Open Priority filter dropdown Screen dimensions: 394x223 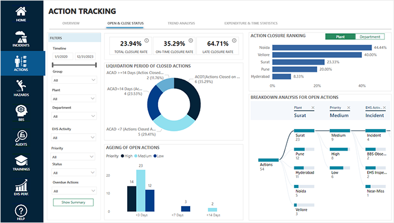pyautogui.click(x=73, y=157)
